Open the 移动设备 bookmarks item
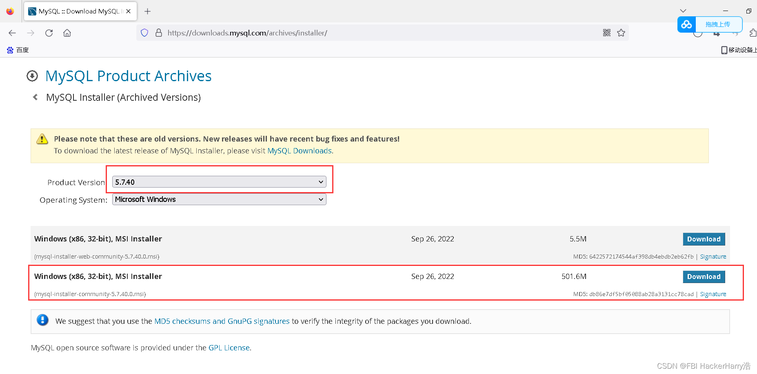757x374 pixels. 739,50
